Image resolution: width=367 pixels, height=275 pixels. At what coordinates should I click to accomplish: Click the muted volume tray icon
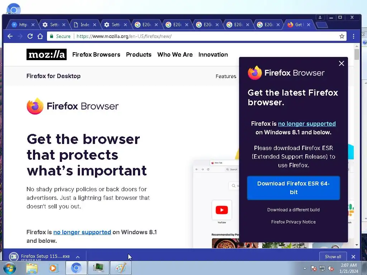(331, 268)
